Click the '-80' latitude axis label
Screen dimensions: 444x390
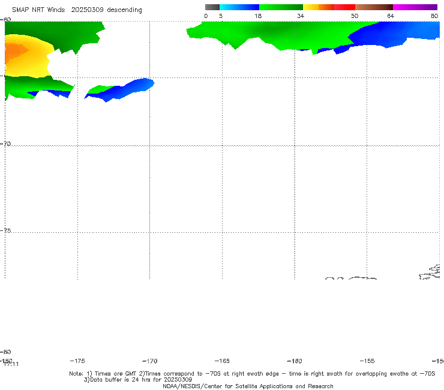coord(5,352)
